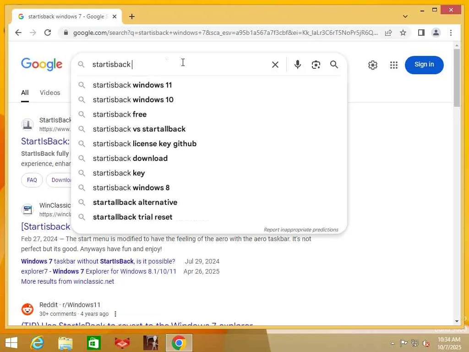Click the browser back arrow
469x352 pixels.
(x=18, y=33)
